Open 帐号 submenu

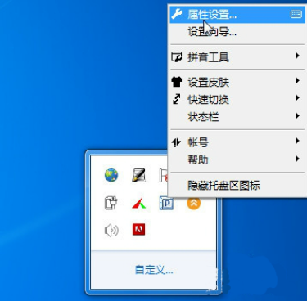[x=237, y=142]
